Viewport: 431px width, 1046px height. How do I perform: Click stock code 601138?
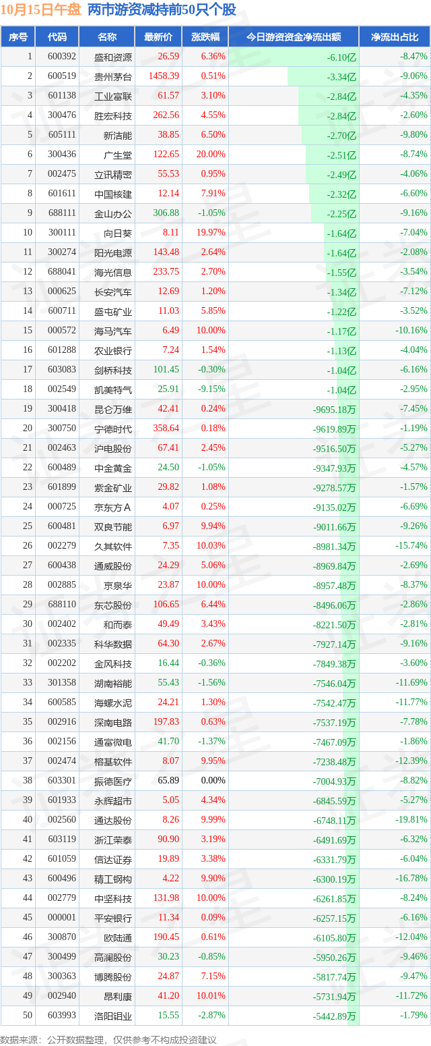point(62,96)
